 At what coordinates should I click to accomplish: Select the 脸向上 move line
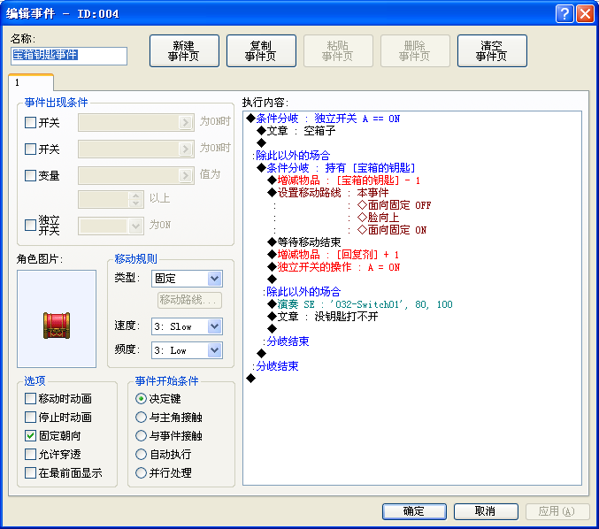click(x=378, y=218)
